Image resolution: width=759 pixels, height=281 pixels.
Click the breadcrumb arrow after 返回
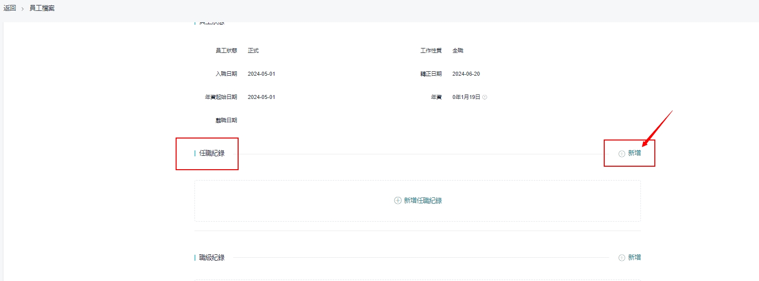click(22, 9)
